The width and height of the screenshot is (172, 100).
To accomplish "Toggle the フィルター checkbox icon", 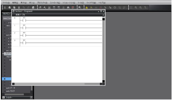I will tap(31, 97).
